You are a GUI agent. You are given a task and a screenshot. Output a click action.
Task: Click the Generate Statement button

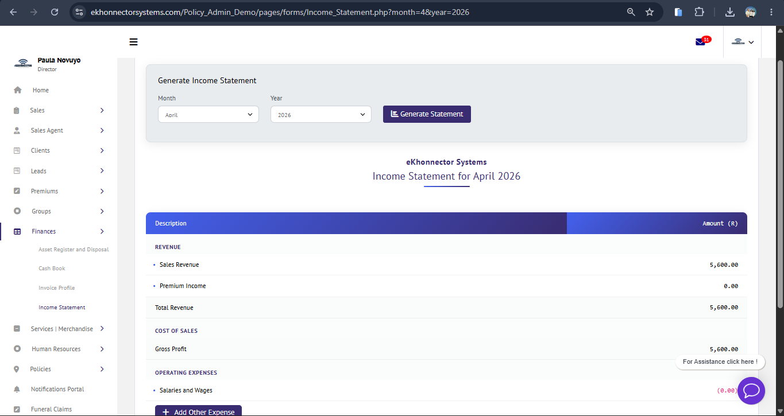[427, 114]
